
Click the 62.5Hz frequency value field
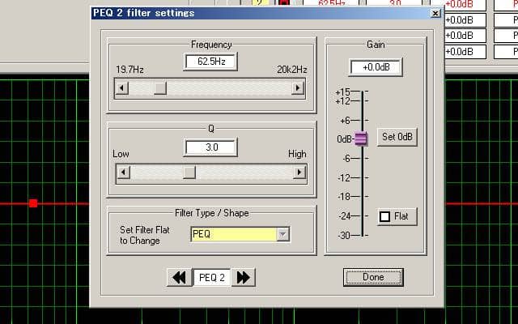click(x=210, y=62)
